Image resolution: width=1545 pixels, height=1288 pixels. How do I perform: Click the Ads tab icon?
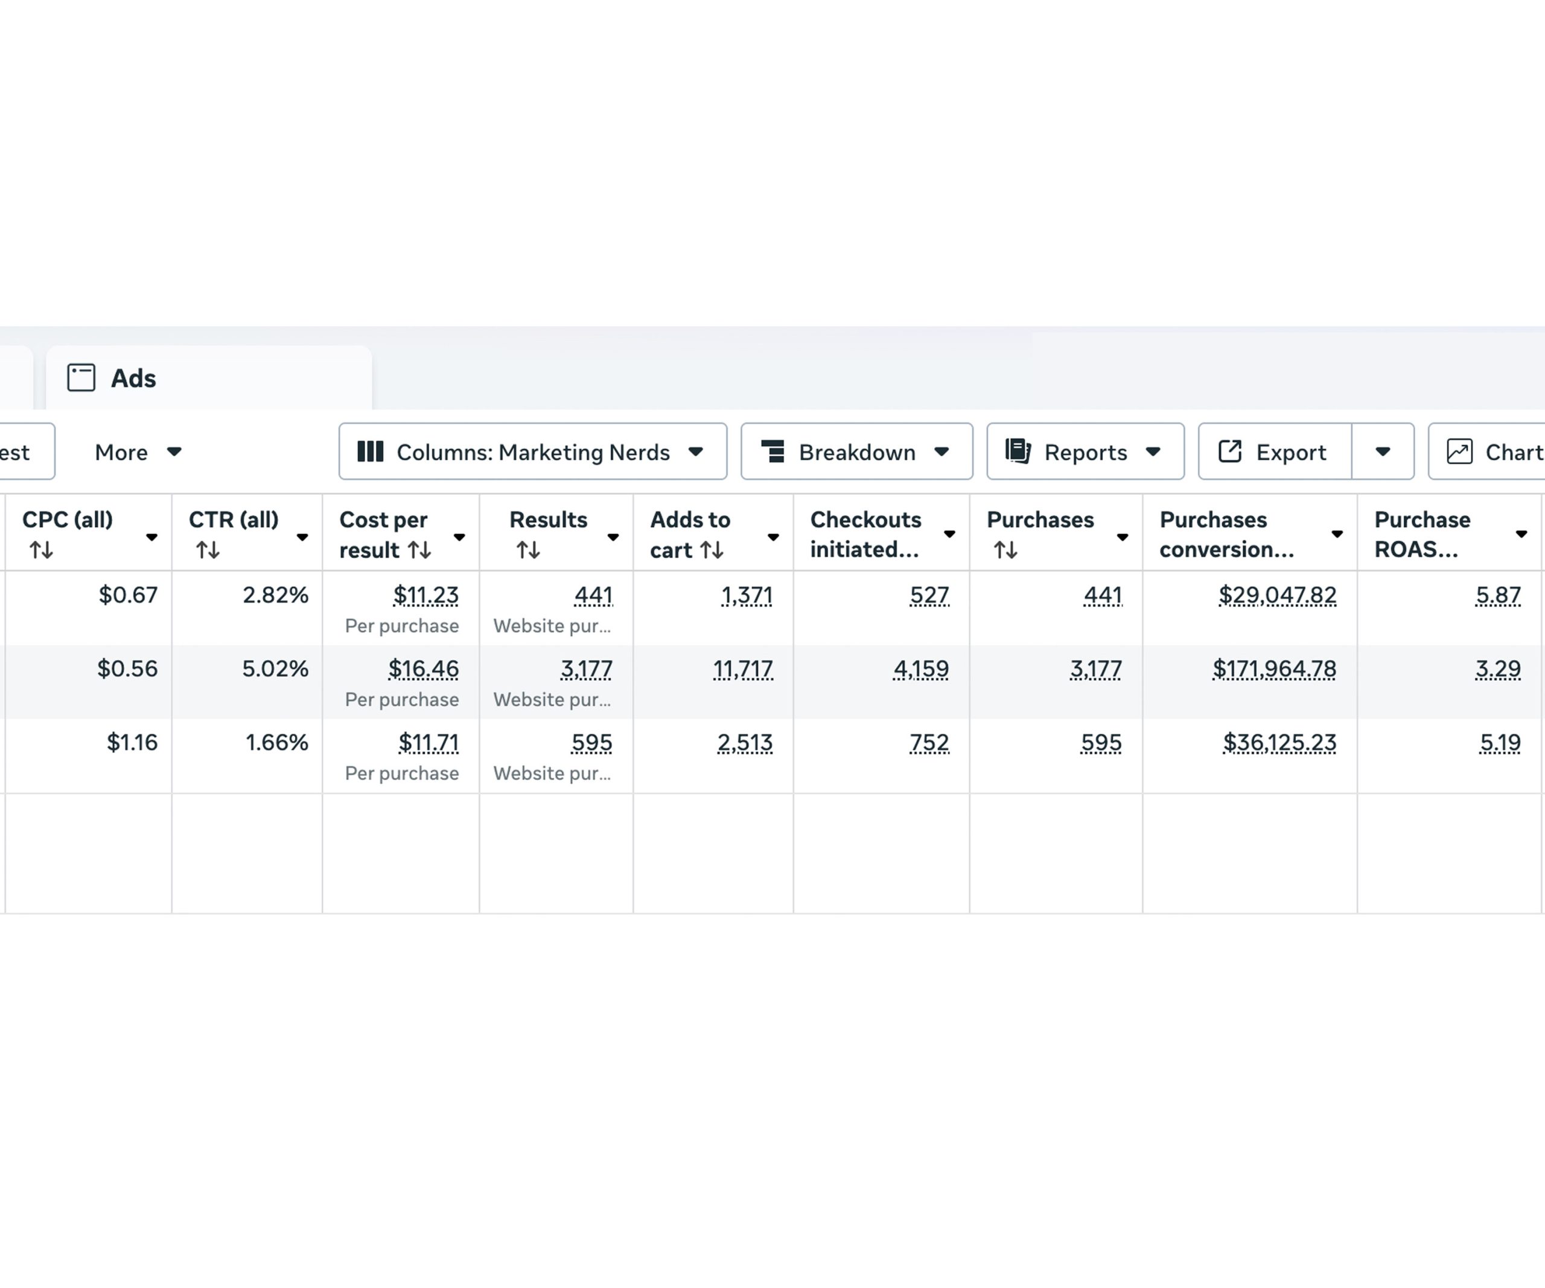[x=81, y=377]
